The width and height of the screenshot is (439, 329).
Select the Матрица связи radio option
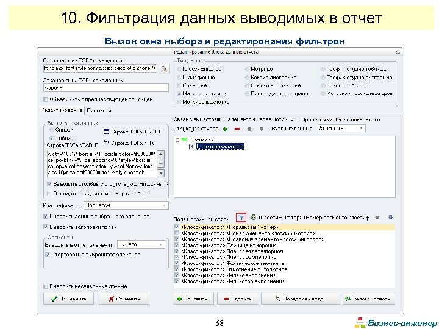(x=179, y=94)
